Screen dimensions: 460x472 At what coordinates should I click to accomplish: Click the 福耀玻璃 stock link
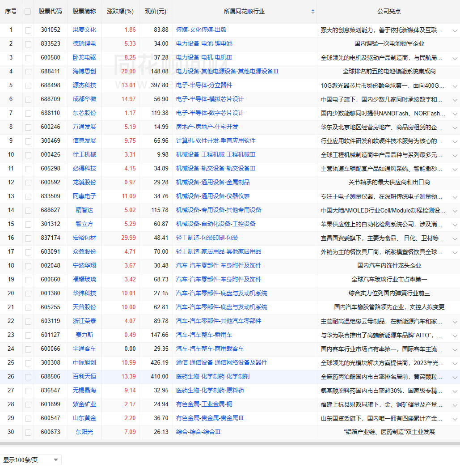click(84, 280)
